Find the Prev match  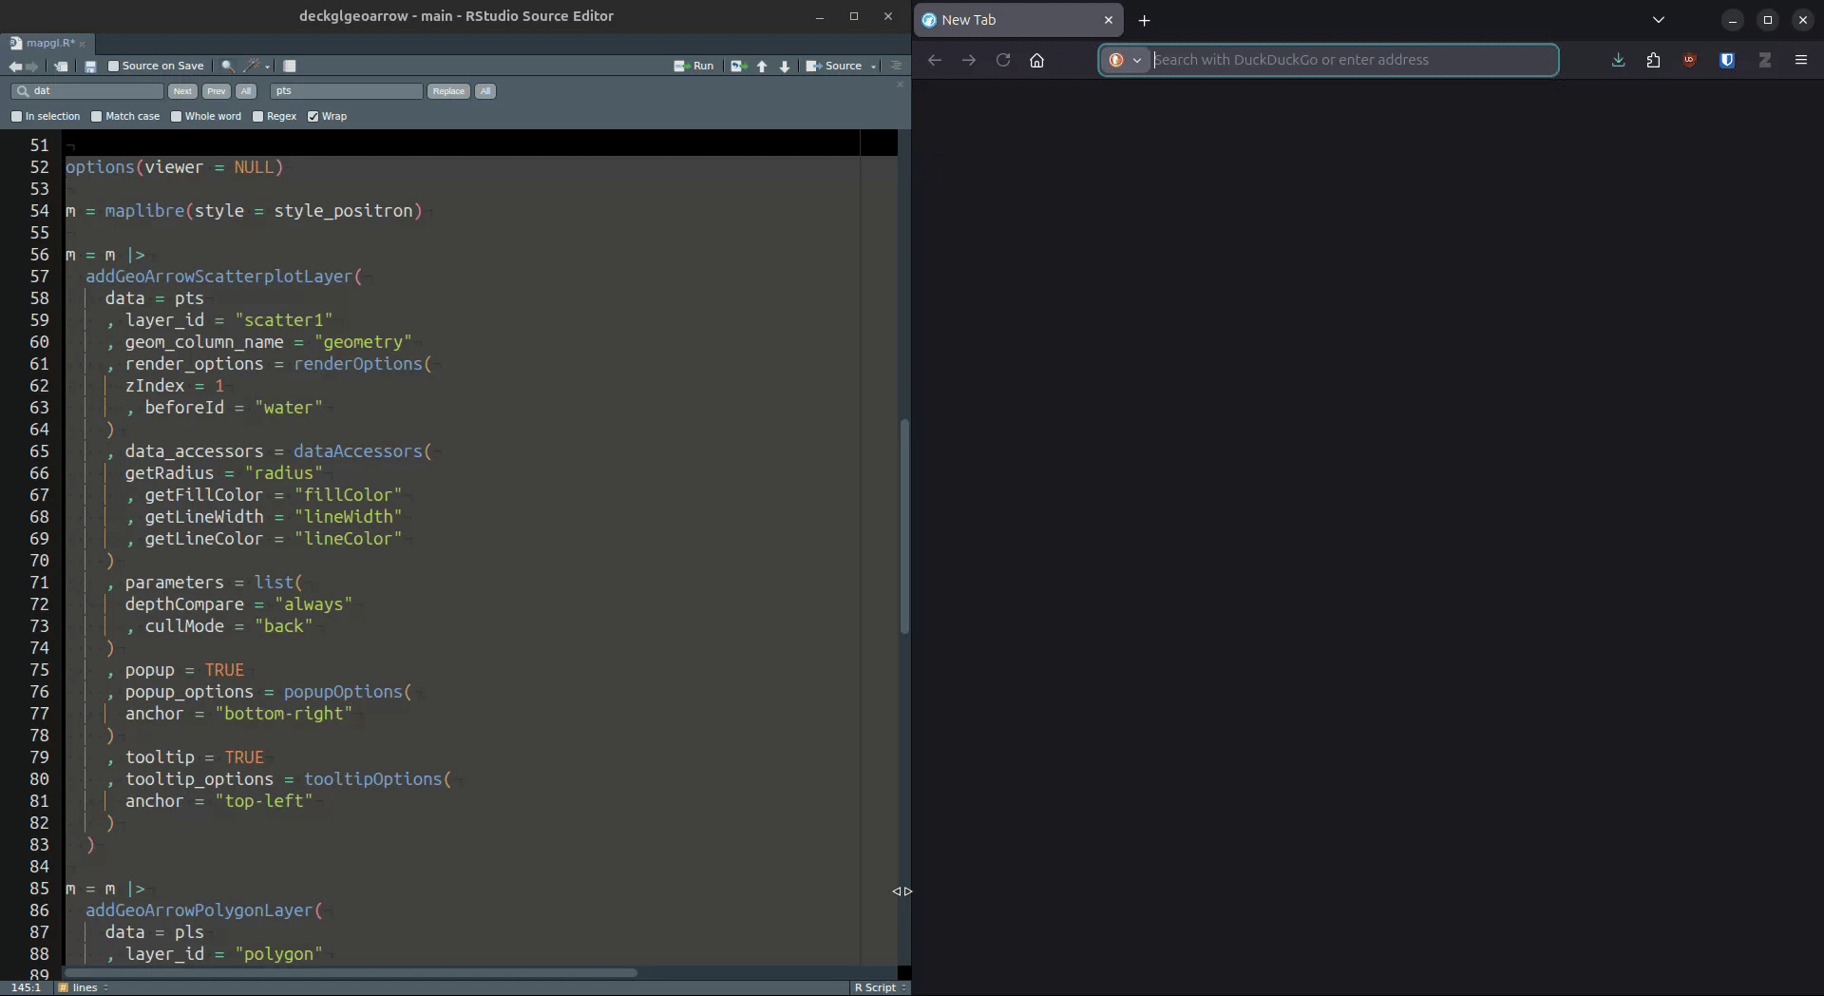[x=217, y=91]
